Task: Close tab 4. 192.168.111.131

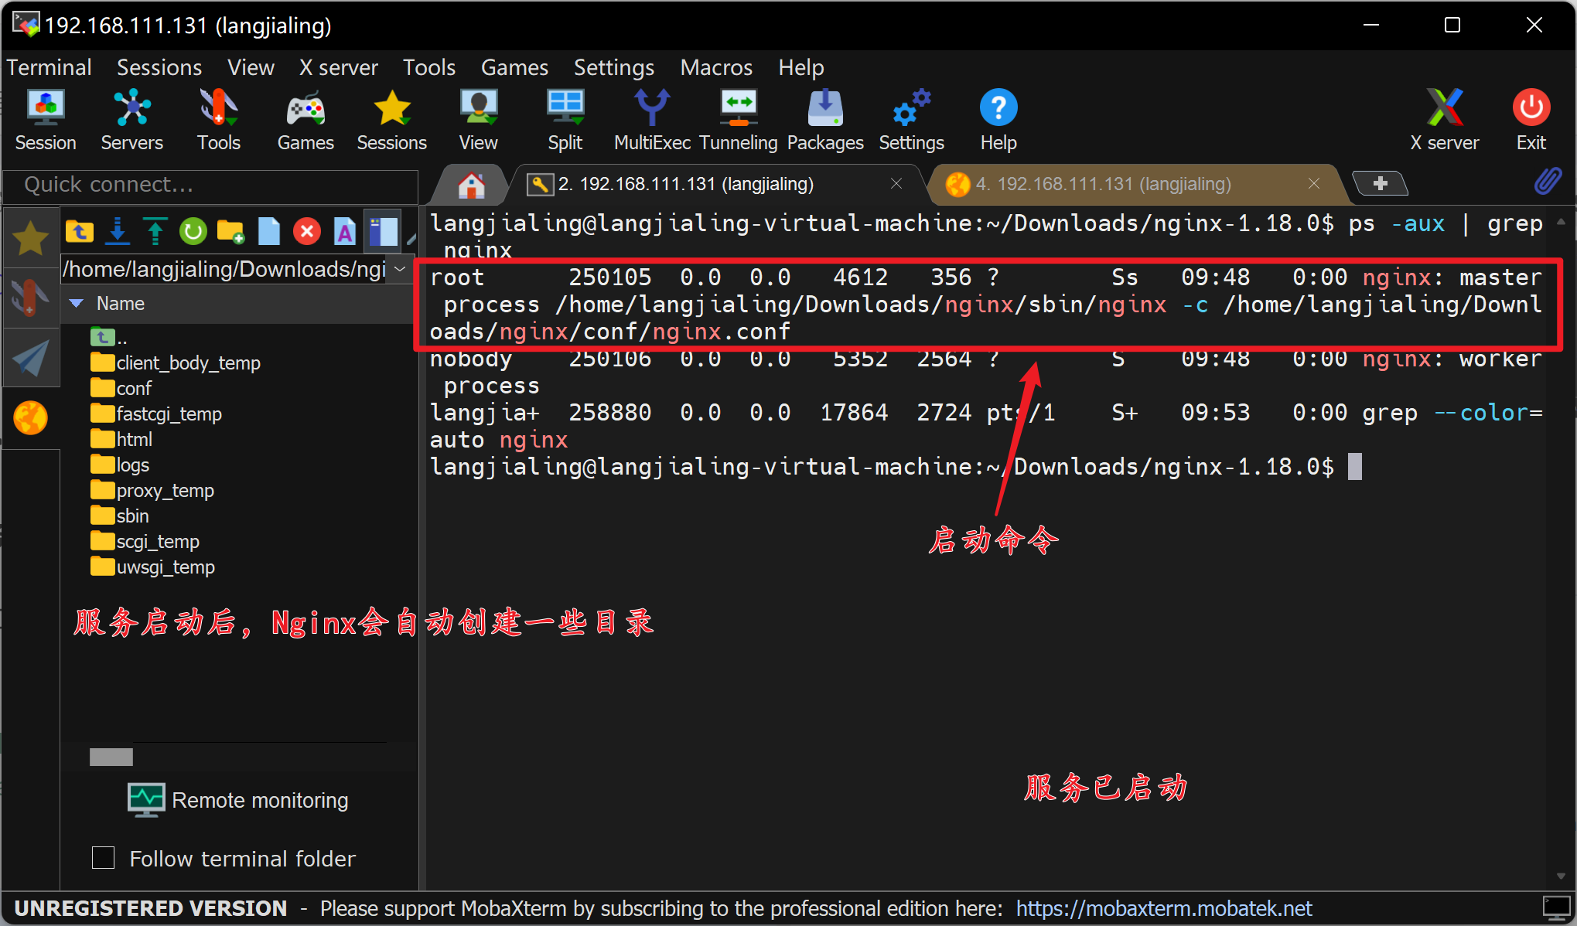Action: [x=1314, y=183]
